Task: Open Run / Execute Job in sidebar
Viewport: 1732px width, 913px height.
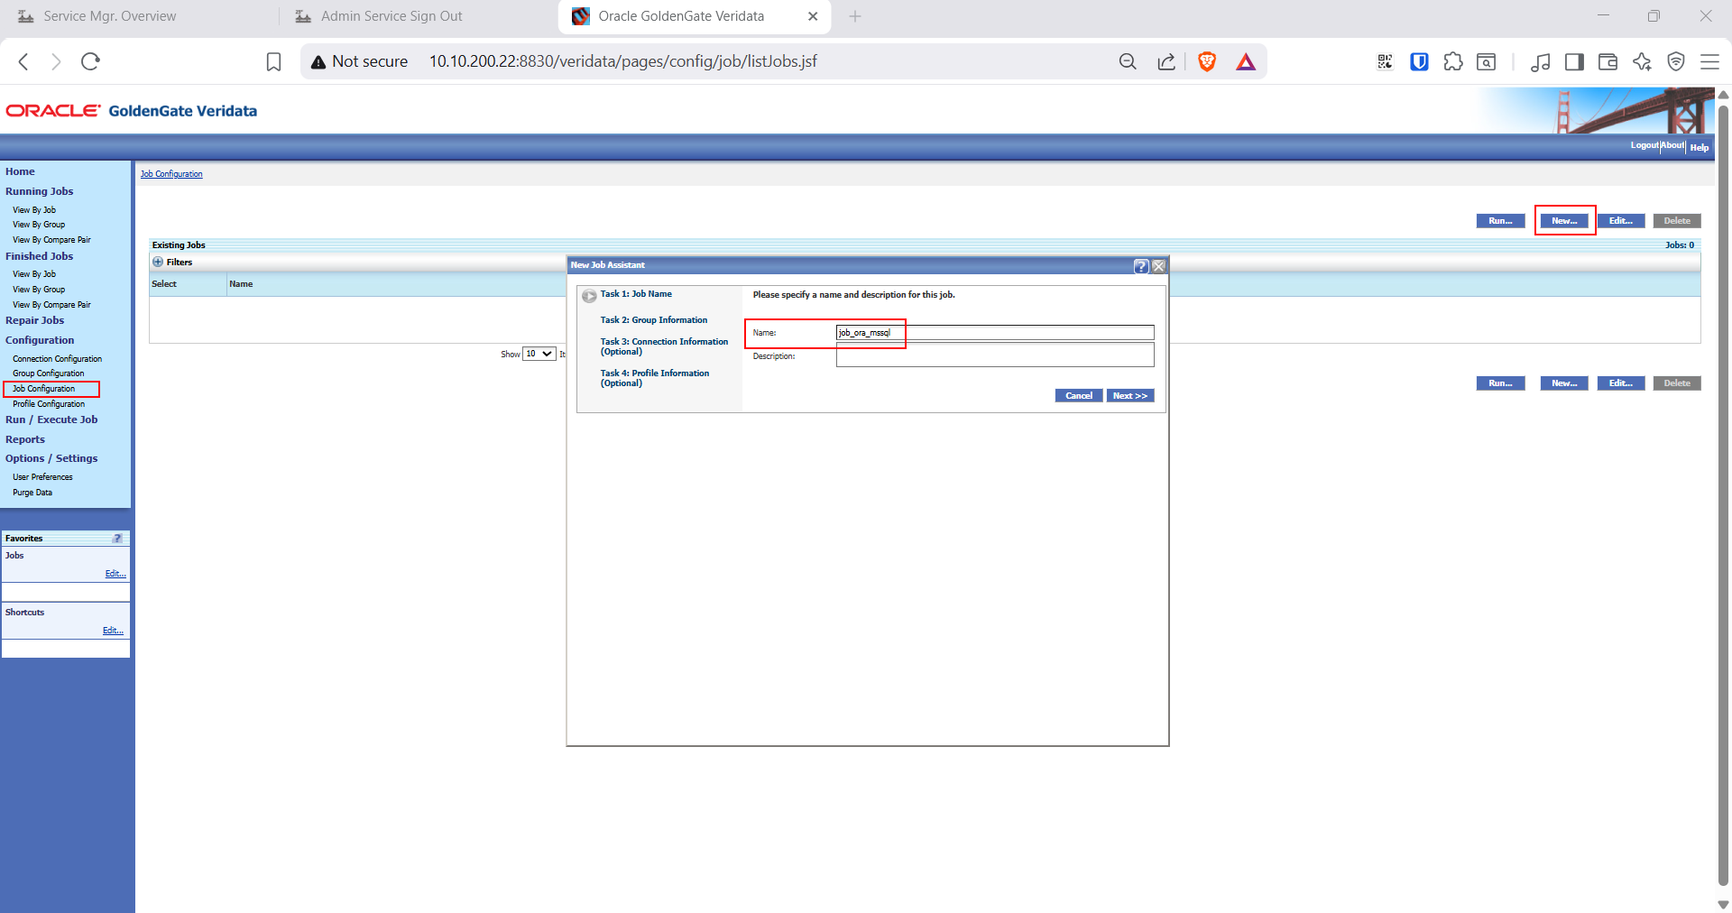Action: click(x=51, y=420)
